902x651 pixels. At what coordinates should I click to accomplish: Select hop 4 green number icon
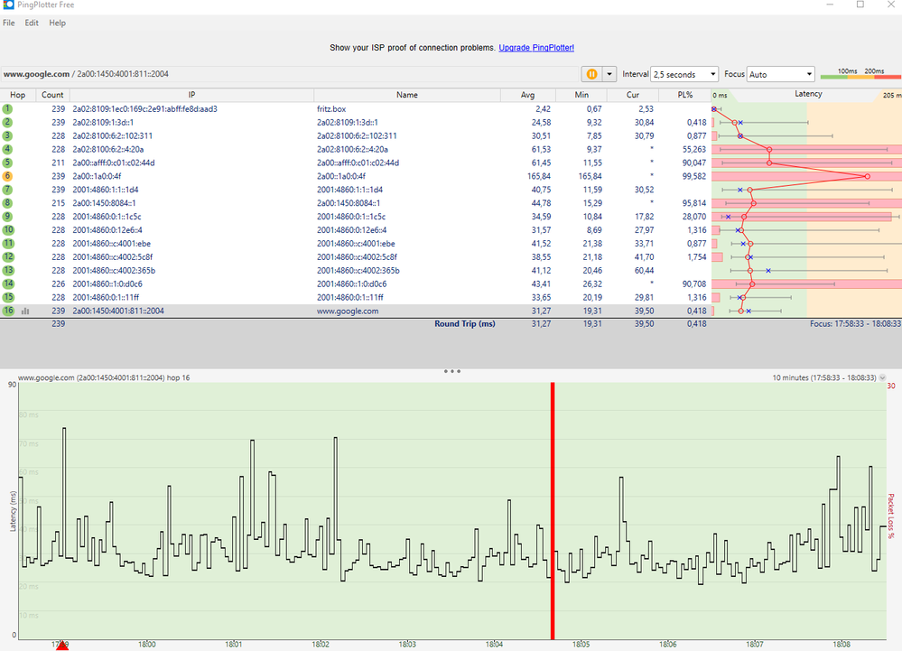[7, 150]
